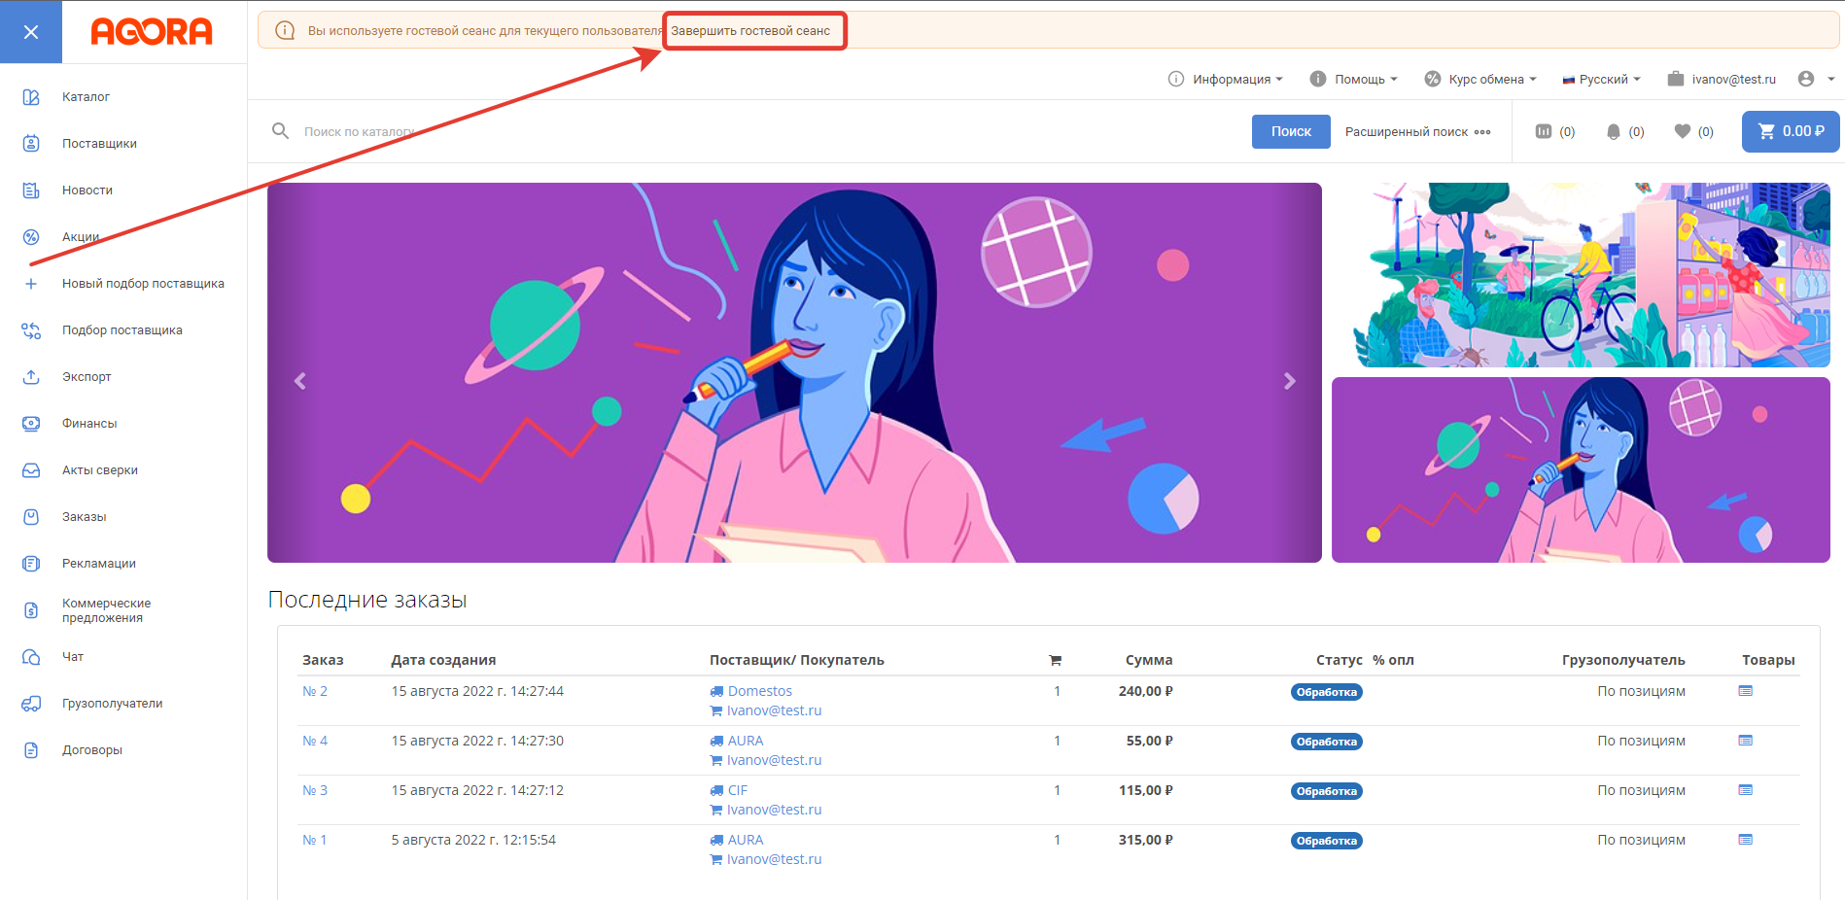1845x900 pixels.
Task: Open the Русский language selector
Action: click(x=1601, y=79)
